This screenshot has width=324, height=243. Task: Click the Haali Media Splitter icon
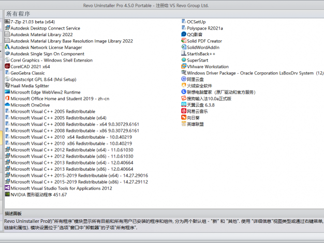click(x=7, y=85)
